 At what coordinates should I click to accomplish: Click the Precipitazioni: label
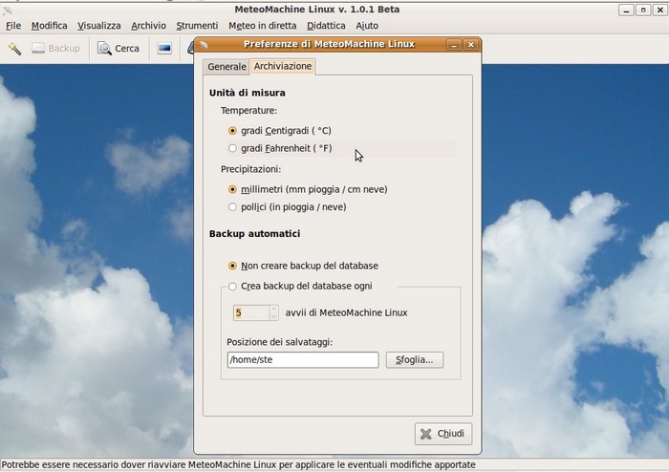tap(250, 169)
